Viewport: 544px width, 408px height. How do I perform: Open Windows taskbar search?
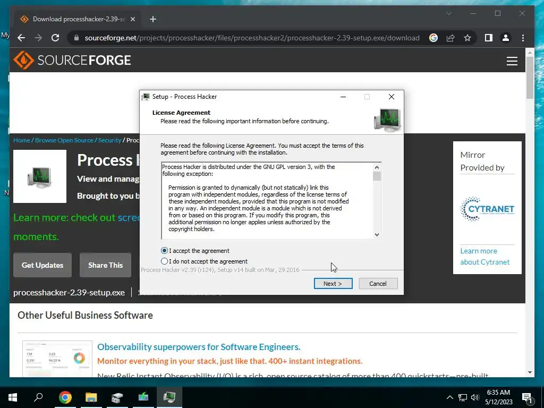(x=38, y=397)
